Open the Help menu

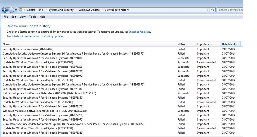click(x=42, y=17)
